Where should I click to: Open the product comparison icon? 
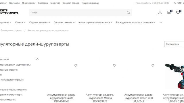coord(169,12)
